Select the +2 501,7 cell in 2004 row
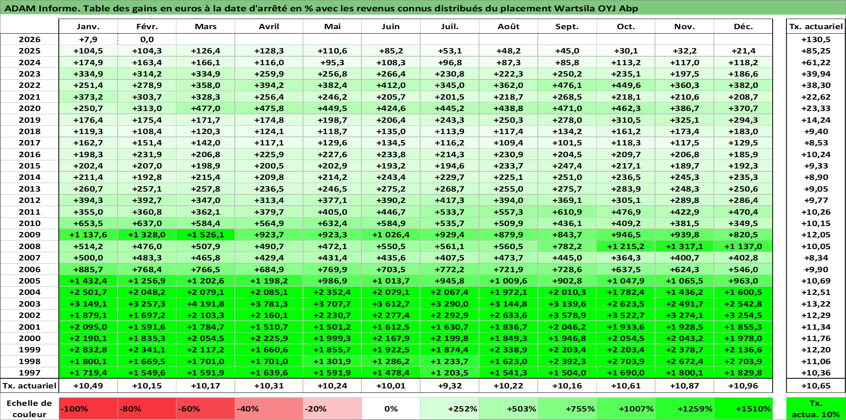Screen dimensions: 846x420 (x=88, y=292)
